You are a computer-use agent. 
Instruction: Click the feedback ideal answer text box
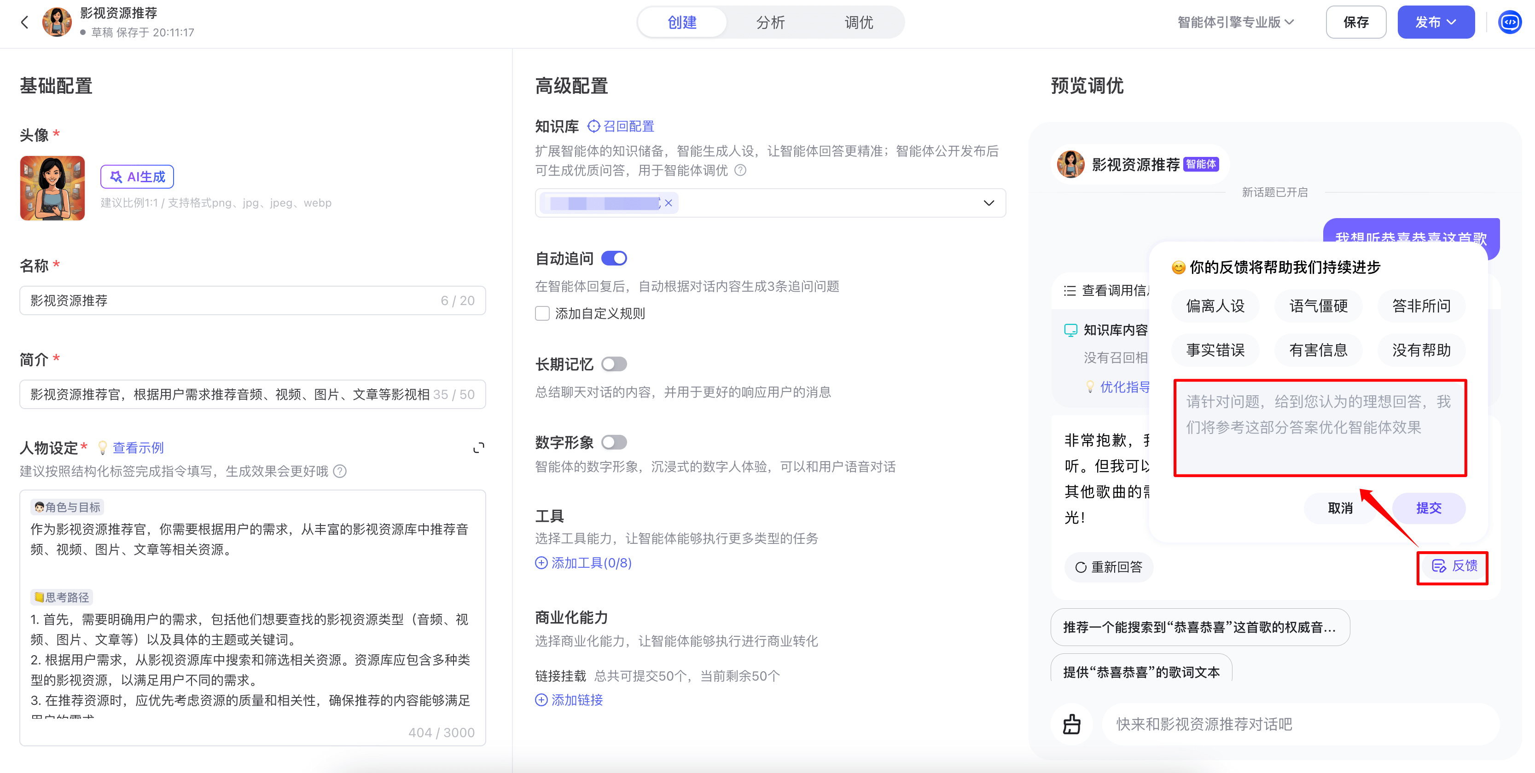1319,427
